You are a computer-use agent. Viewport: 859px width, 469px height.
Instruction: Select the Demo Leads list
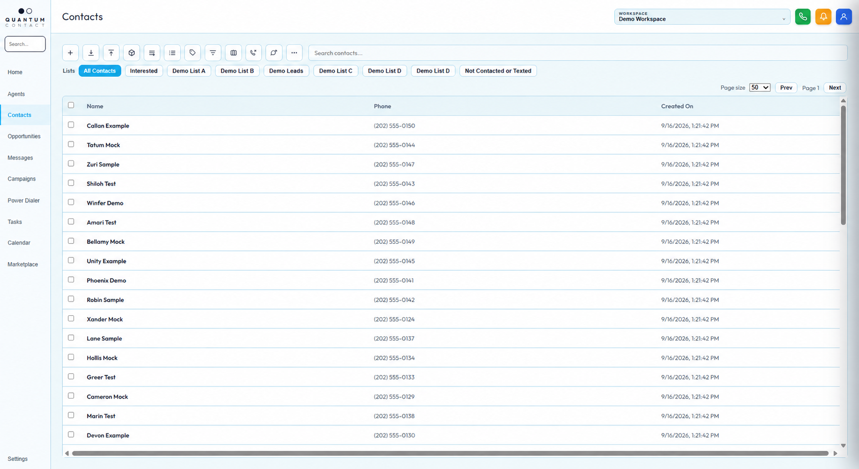click(x=286, y=71)
